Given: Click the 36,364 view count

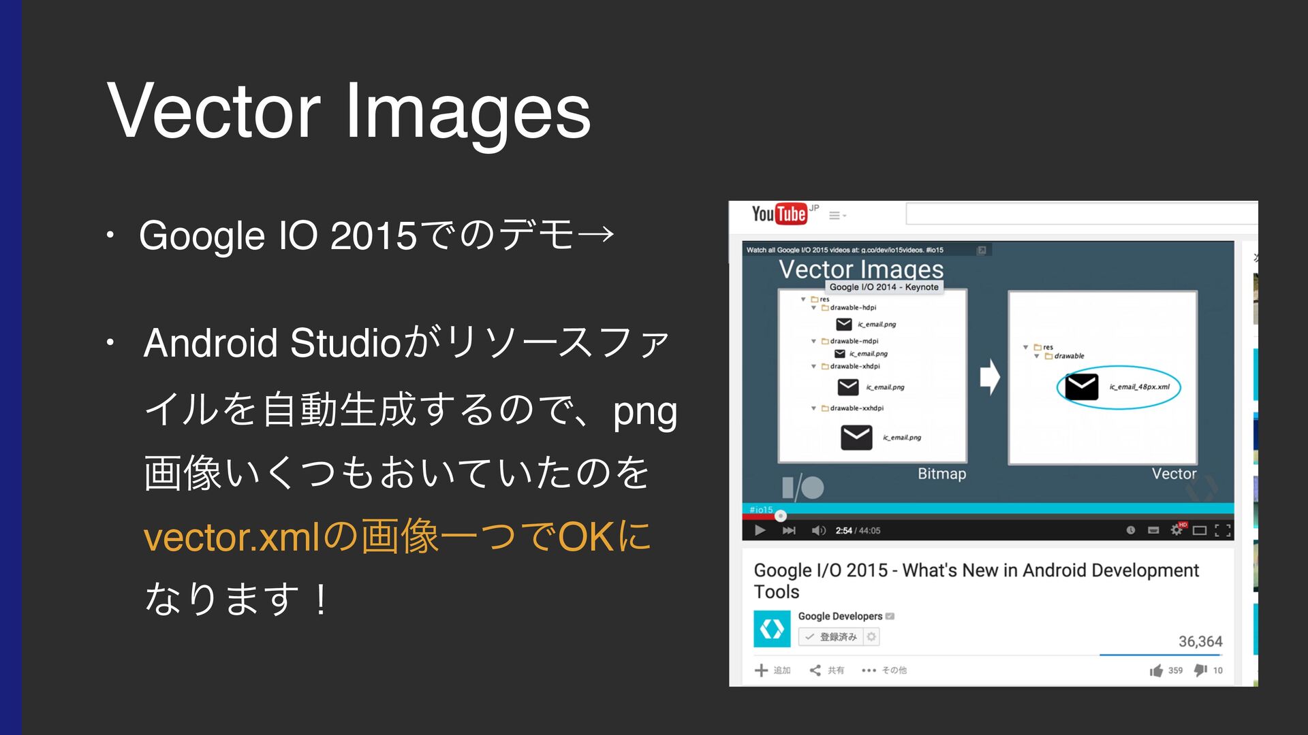Looking at the screenshot, I should click(1200, 641).
